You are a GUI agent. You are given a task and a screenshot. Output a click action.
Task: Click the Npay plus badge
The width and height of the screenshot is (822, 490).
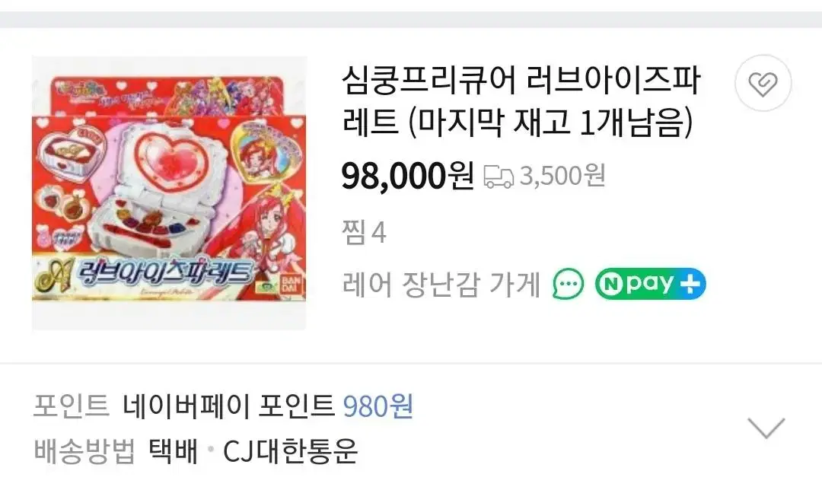tap(650, 284)
